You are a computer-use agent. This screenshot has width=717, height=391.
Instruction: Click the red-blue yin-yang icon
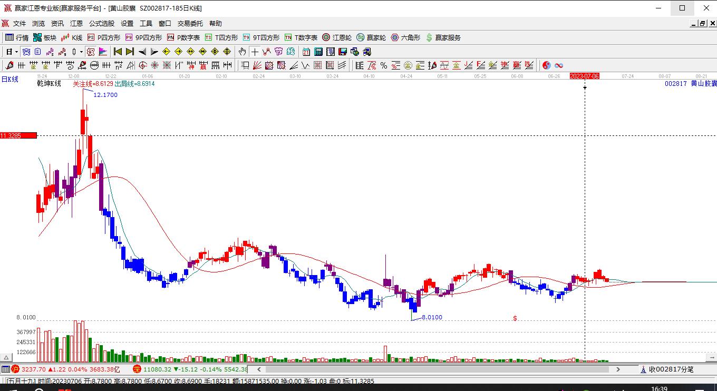547,65
